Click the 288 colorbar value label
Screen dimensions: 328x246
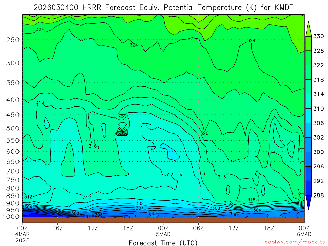(x=318, y=195)
